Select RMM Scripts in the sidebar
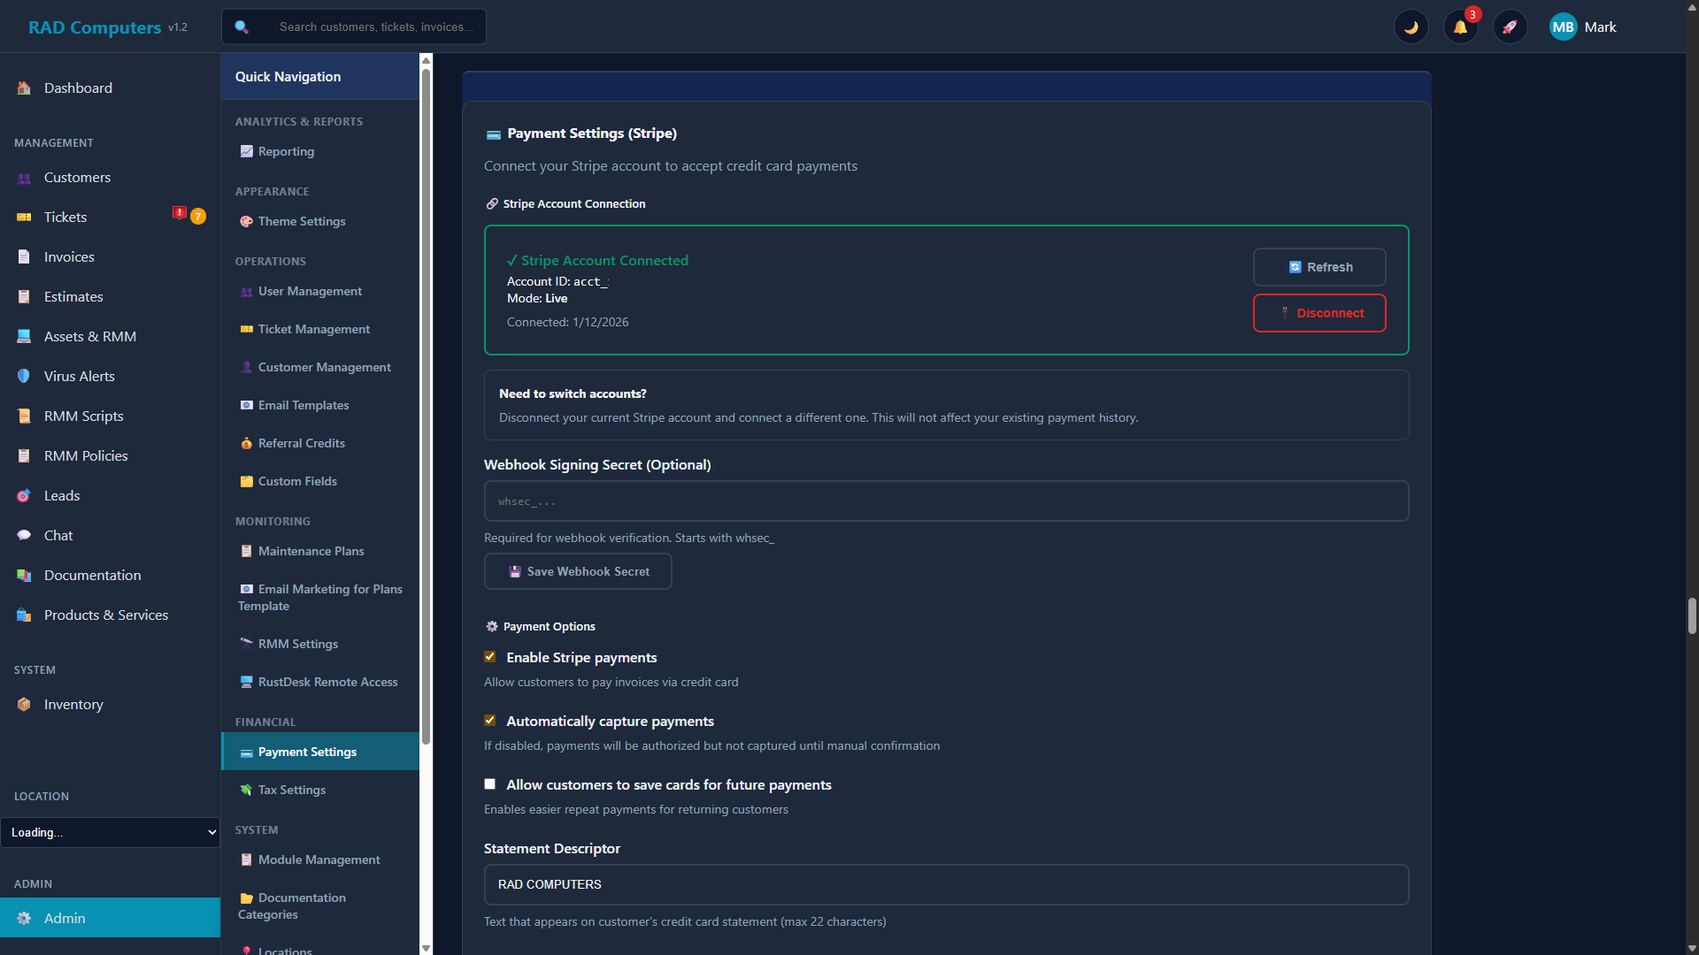The height and width of the screenshot is (955, 1699). click(x=82, y=416)
